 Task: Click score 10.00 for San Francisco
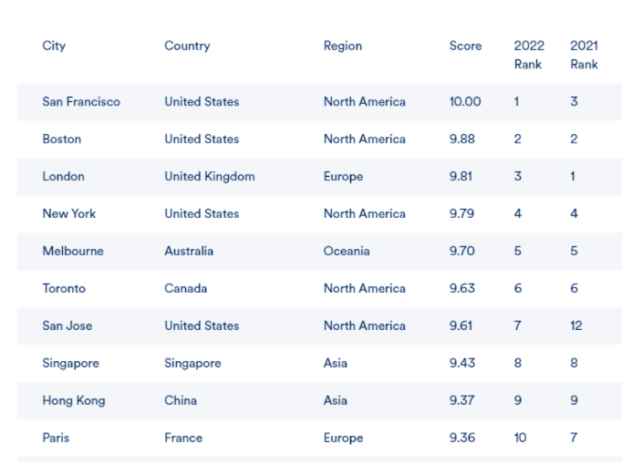coord(465,101)
